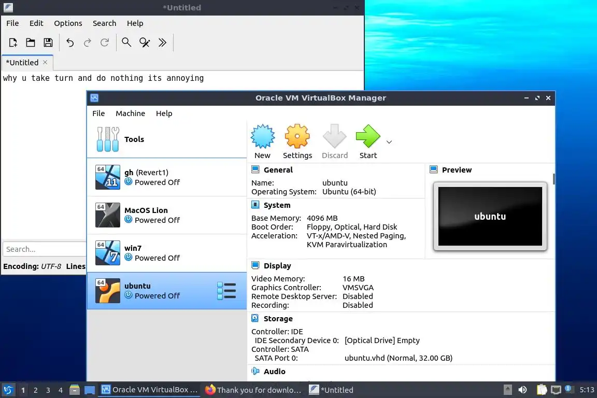Expand the editor toolbar overflow chevron
597x398 pixels.
[x=163, y=42]
